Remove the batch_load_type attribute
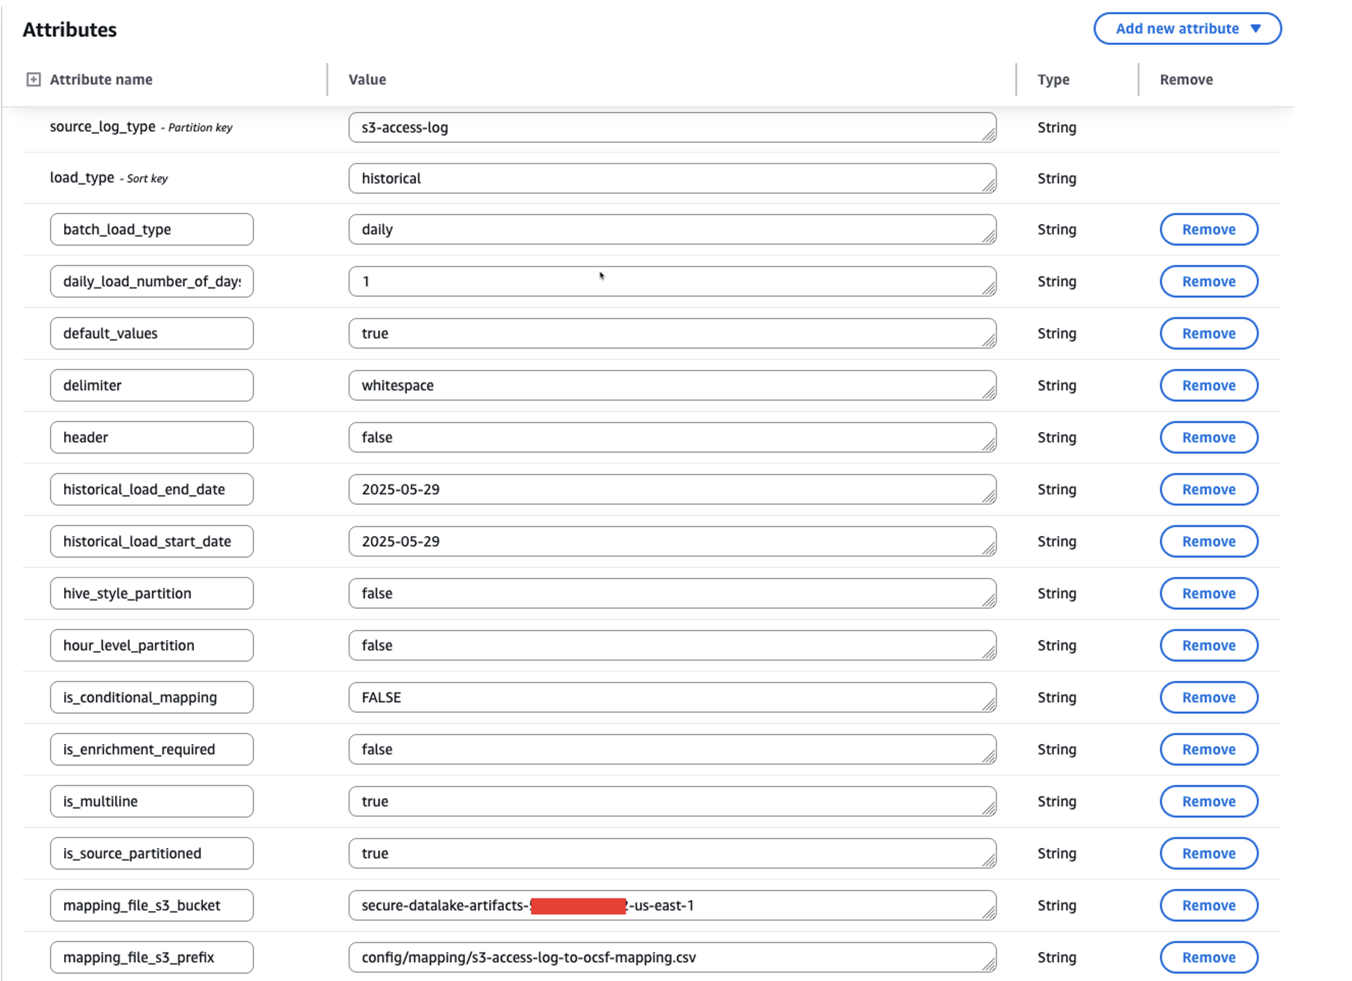This screenshot has width=1352, height=981. [1208, 229]
